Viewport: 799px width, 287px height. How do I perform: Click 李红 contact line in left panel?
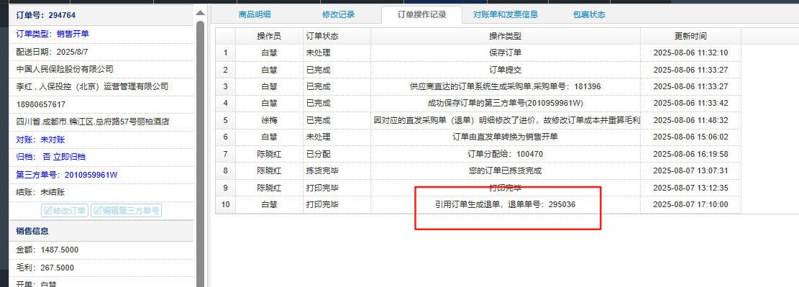coord(92,86)
